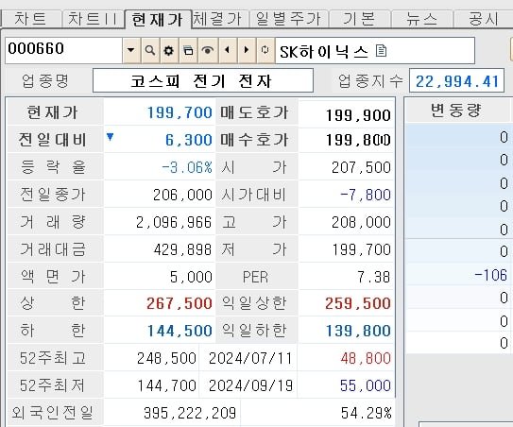This screenshot has height=427, width=513.
Task: Click the 매도호가 price 199,900
Action: tap(358, 115)
